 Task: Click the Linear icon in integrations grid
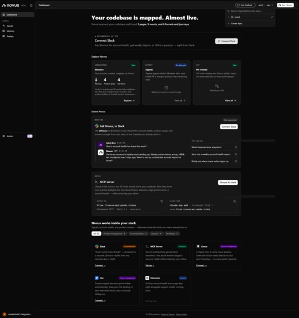point(198,246)
